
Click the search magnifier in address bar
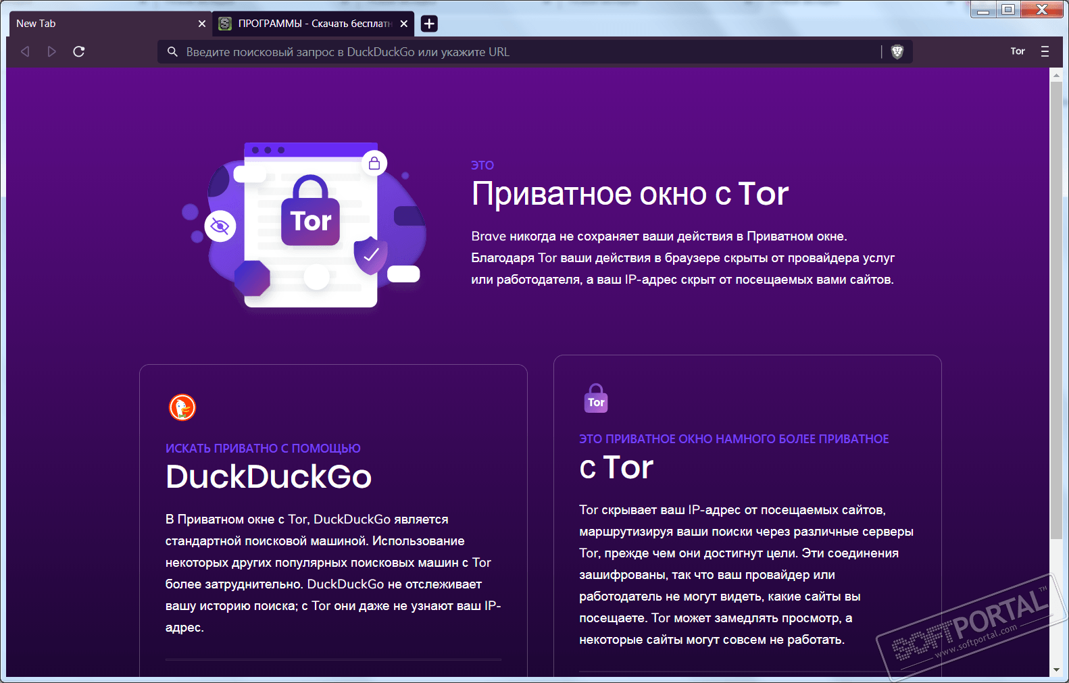coord(172,52)
